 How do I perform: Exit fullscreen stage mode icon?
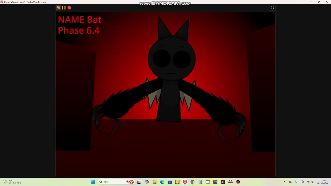272,8
